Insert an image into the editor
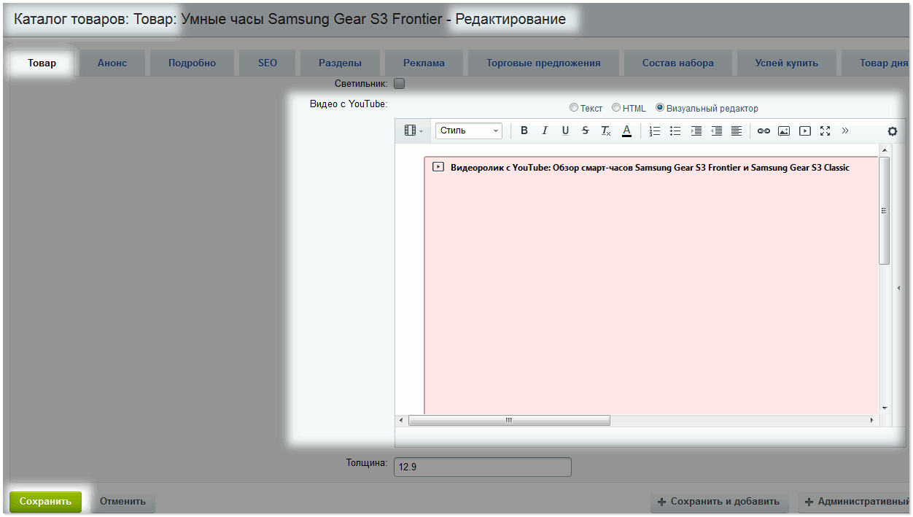The width and height of the screenshot is (913, 517). click(x=784, y=131)
